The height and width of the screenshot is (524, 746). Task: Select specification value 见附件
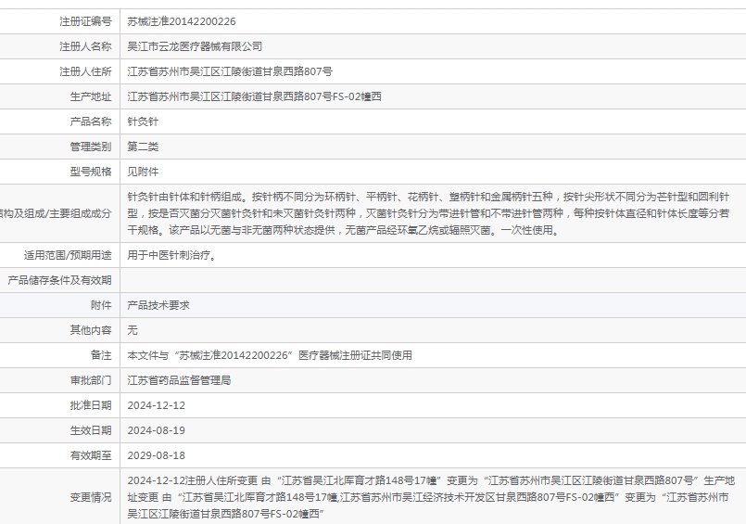[x=143, y=172]
